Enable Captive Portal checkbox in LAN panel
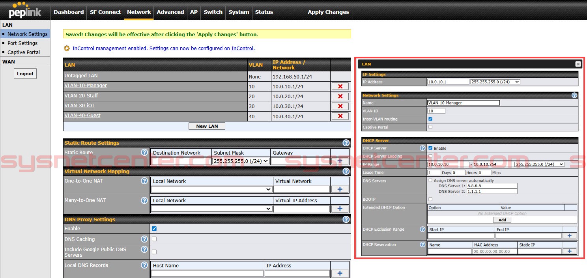The height and width of the screenshot is (278, 587). click(x=430, y=127)
